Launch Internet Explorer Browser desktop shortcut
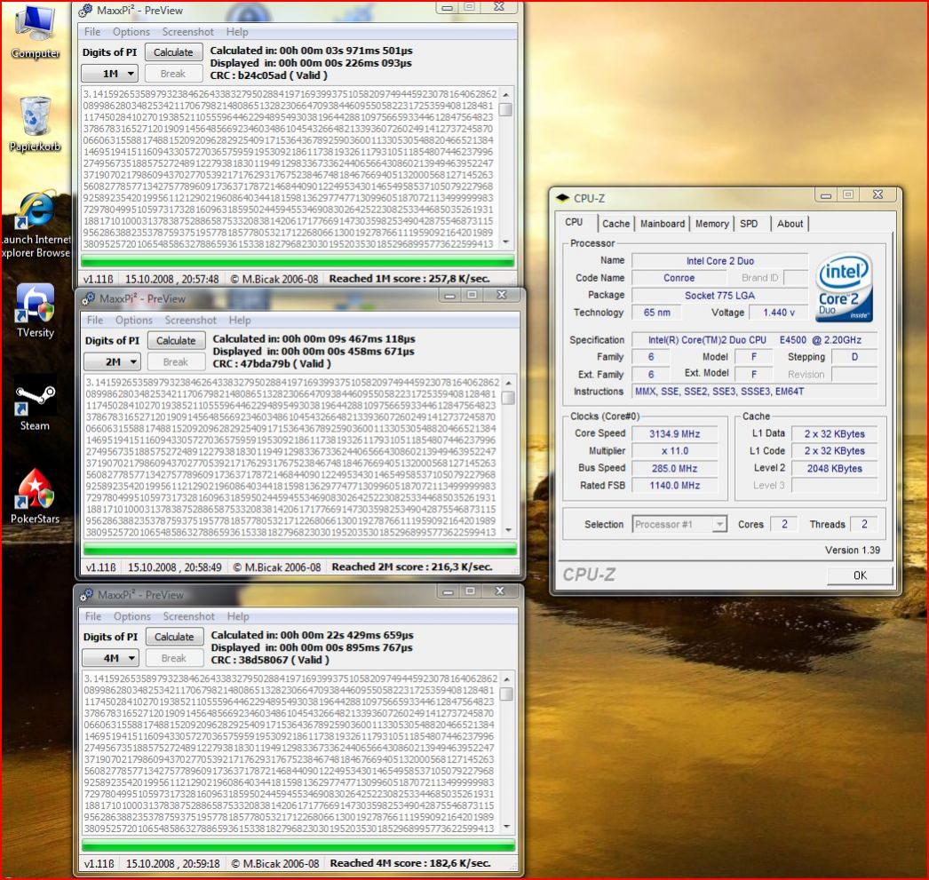This screenshot has width=929, height=880. [x=35, y=225]
